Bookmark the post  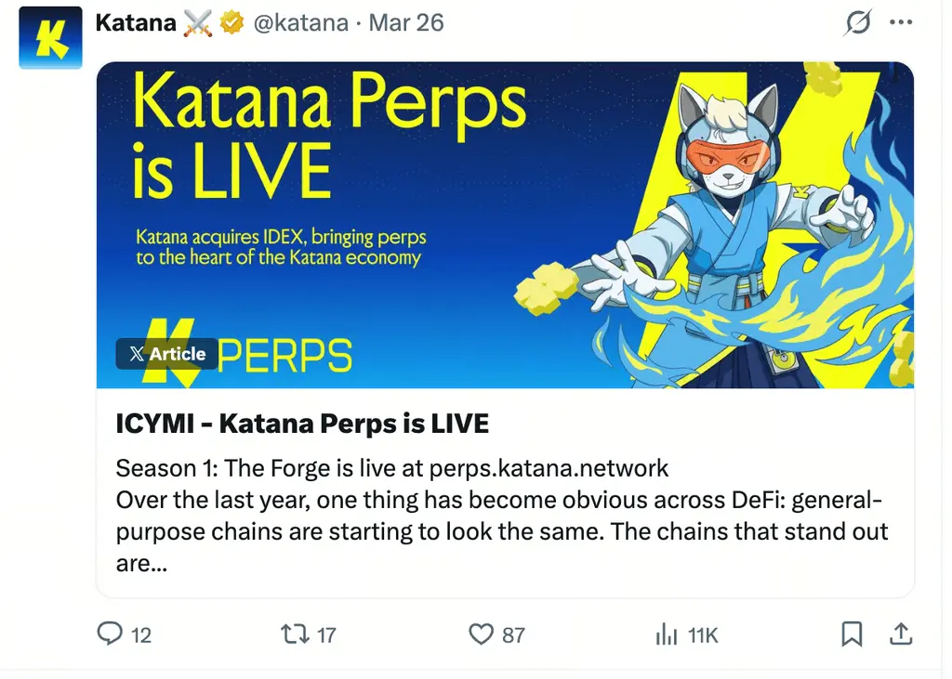850,634
